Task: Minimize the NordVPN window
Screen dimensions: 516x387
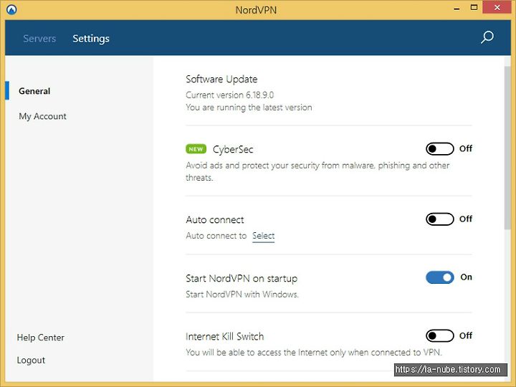Action: click(457, 9)
